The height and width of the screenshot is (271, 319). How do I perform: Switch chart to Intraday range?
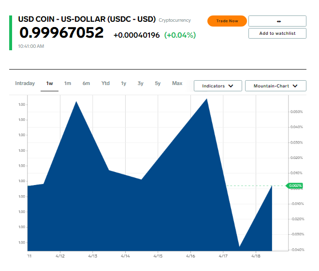(25, 84)
